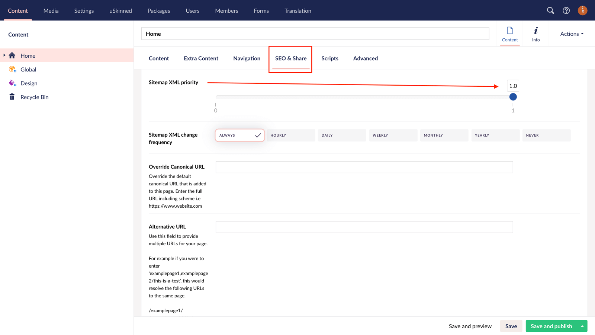Select the WEEKLY change frequency option

(393, 135)
